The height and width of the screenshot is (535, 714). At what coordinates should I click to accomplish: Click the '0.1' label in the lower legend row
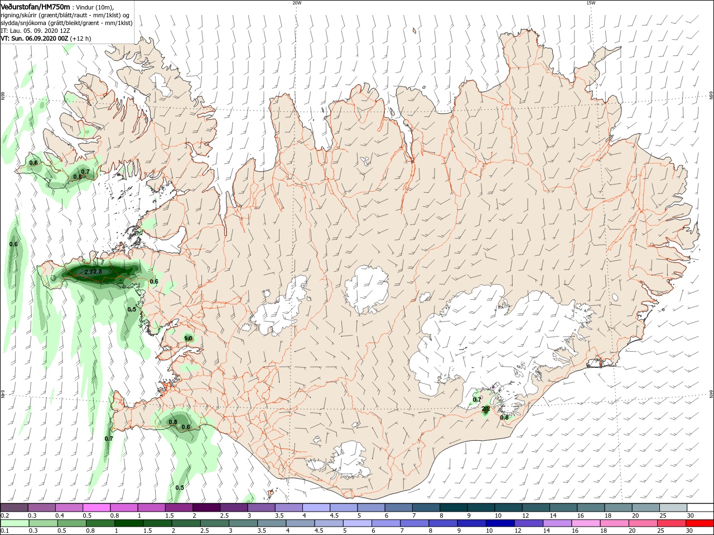(5, 531)
